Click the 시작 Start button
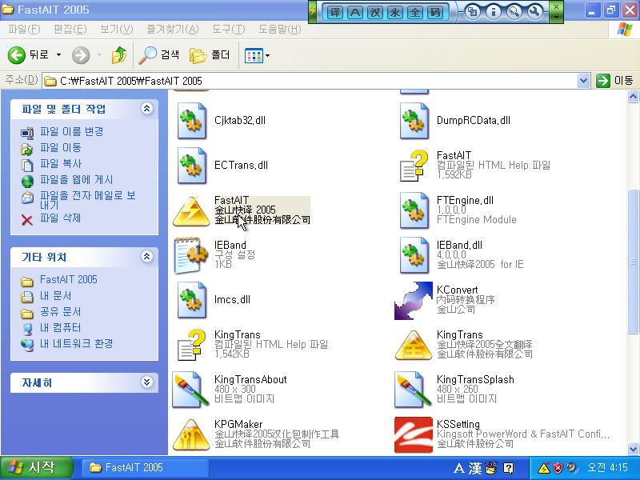The height and width of the screenshot is (480, 640). (x=36, y=468)
